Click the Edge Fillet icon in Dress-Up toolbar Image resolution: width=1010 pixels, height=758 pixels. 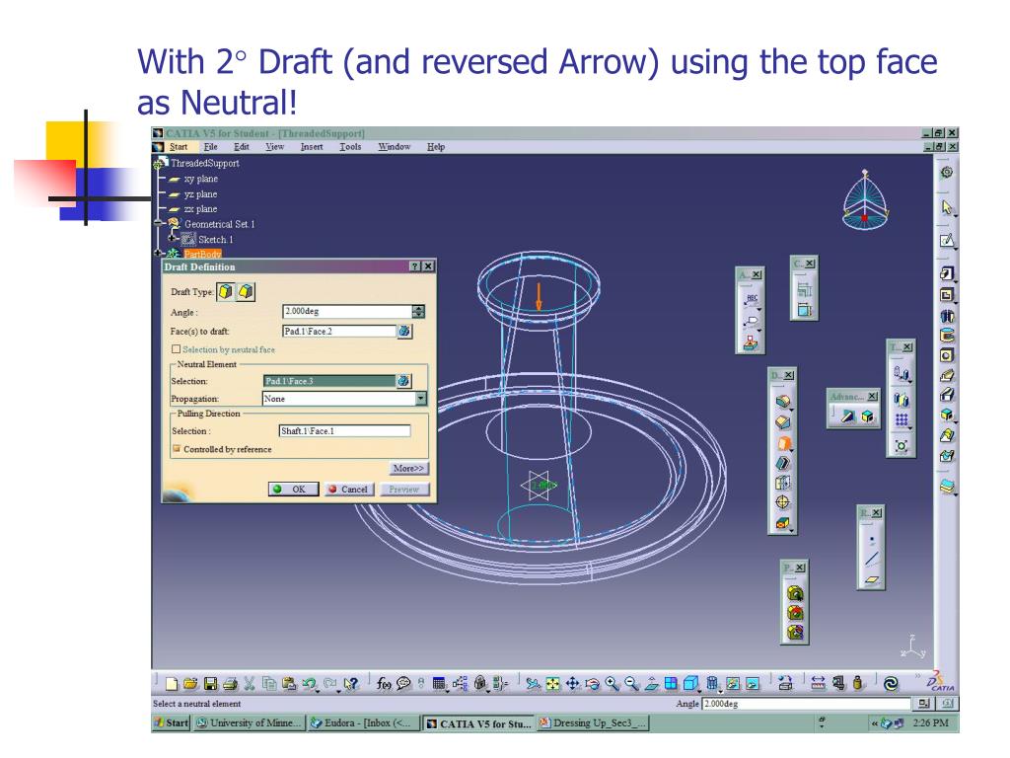(782, 402)
